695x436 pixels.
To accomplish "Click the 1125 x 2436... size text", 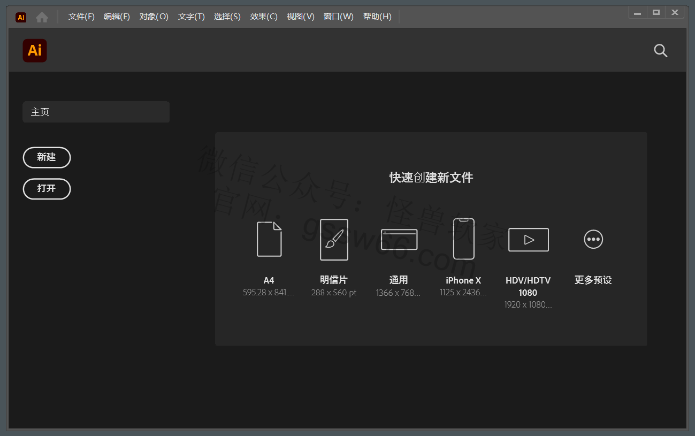I will 463,293.
